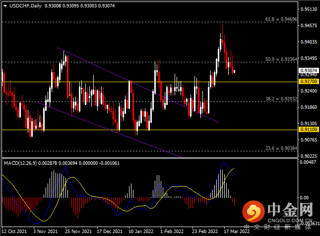Click the 0.92700 yellow price label
320x236 pixels.
[309, 82]
